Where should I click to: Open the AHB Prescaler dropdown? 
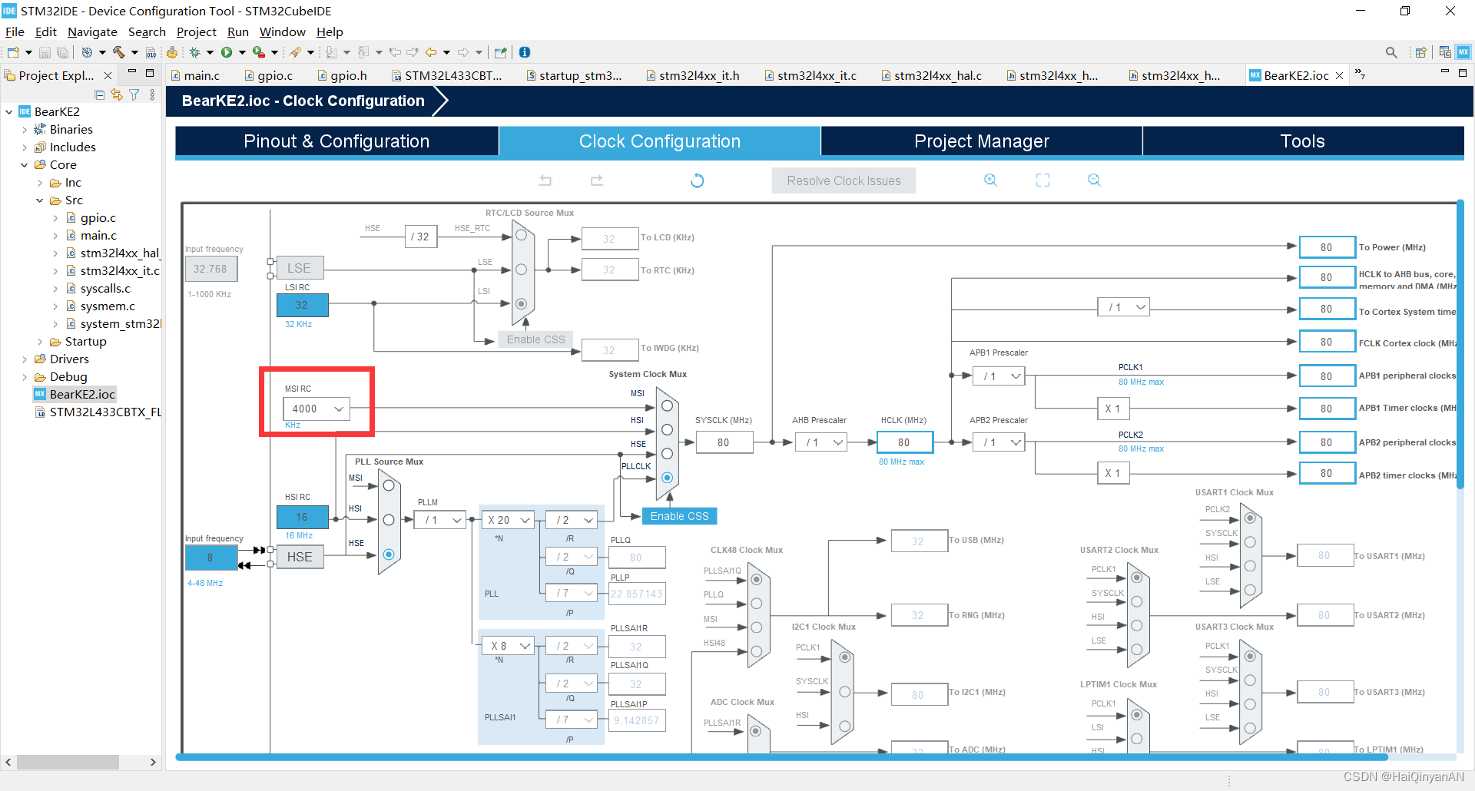pyautogui.click(x=820, y=442)
